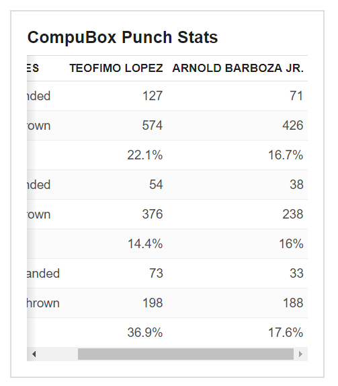This screenshot has width=338, height=386.
Task: Click the 376 value in Lopez column
Action: point(153,214)
